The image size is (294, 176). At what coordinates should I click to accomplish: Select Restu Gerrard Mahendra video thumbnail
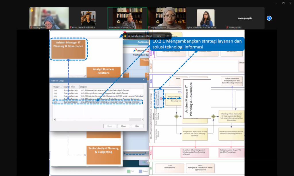point(88,18)
